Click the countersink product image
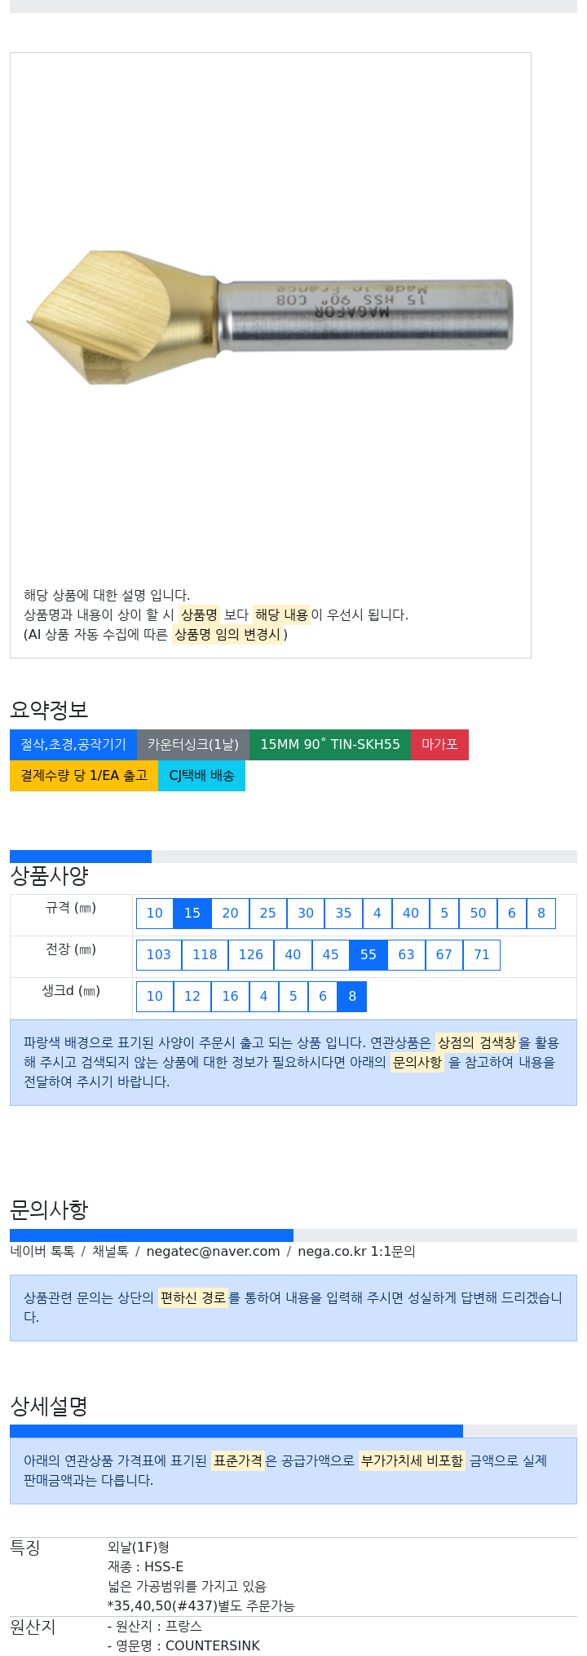Screen dimensions: 587x1656 coord(271,317)
